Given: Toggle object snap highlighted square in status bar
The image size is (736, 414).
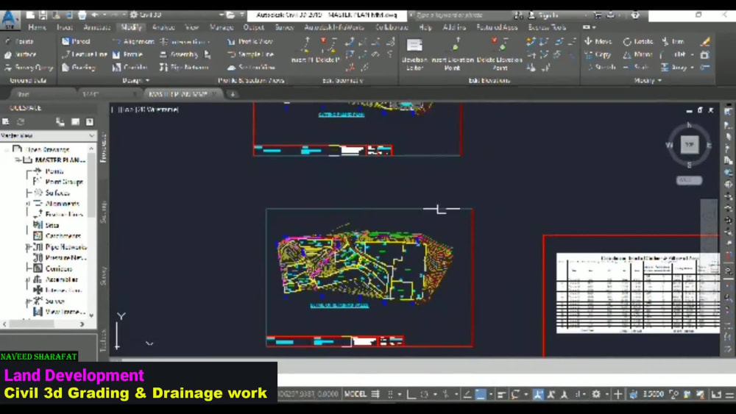Looking at the screenshot, I should coord(480,394).
